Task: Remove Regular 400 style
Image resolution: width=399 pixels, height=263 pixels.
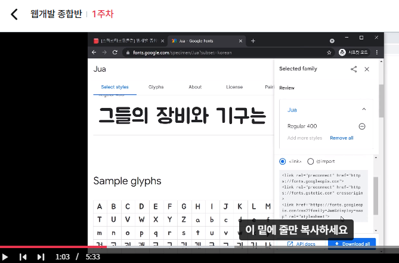Action: pos(362,126)
